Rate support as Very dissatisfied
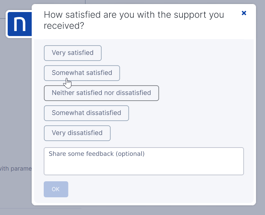Image resolution: width=265 pixels, height=215 pixels. (77, 133)
